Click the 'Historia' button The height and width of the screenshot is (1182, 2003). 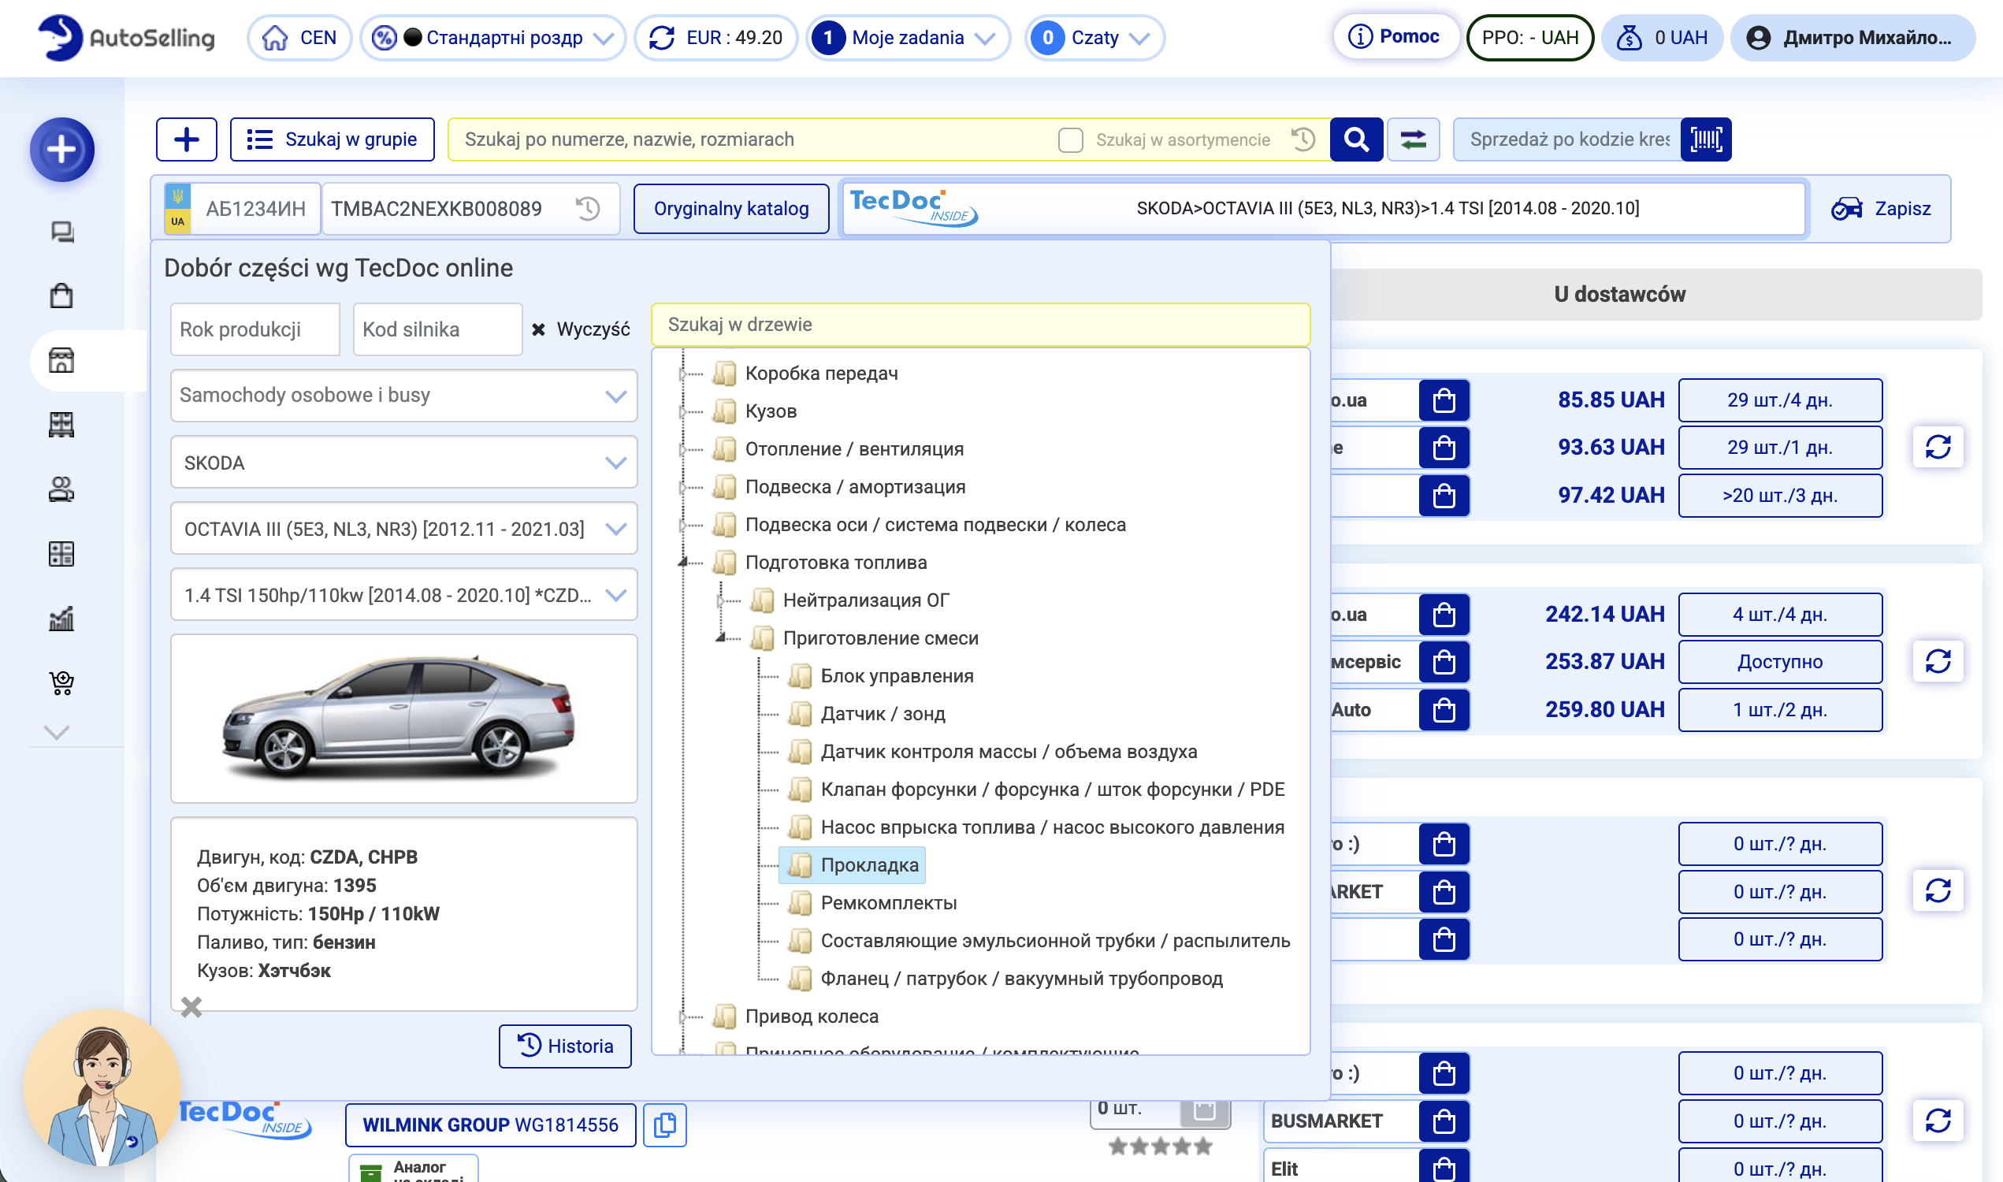(x=565, y=1046)
